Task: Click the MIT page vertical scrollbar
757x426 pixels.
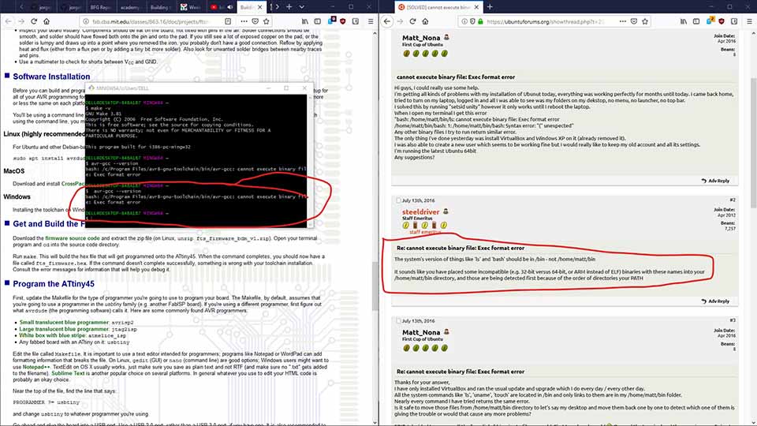Action: pyautogui.click(x=375, y=287)
